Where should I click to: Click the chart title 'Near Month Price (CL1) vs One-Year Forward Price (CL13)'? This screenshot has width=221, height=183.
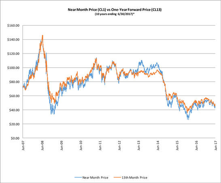(x=115, y=10)
